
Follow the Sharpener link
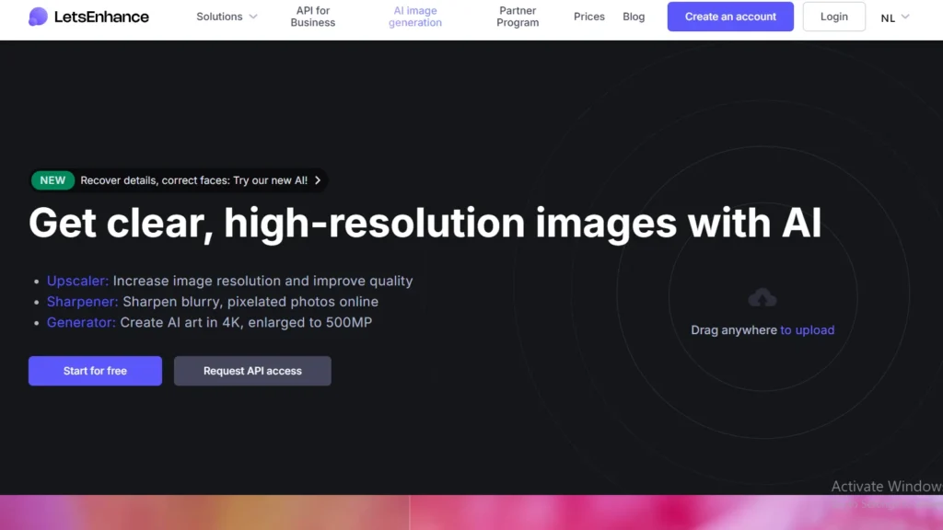[x=82, y=302]
